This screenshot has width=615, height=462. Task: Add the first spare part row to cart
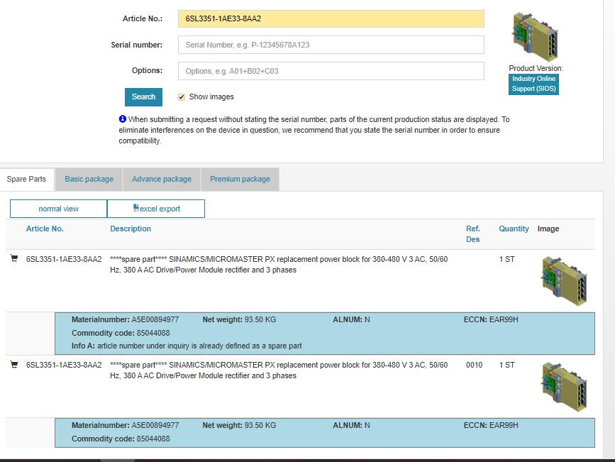14,258
